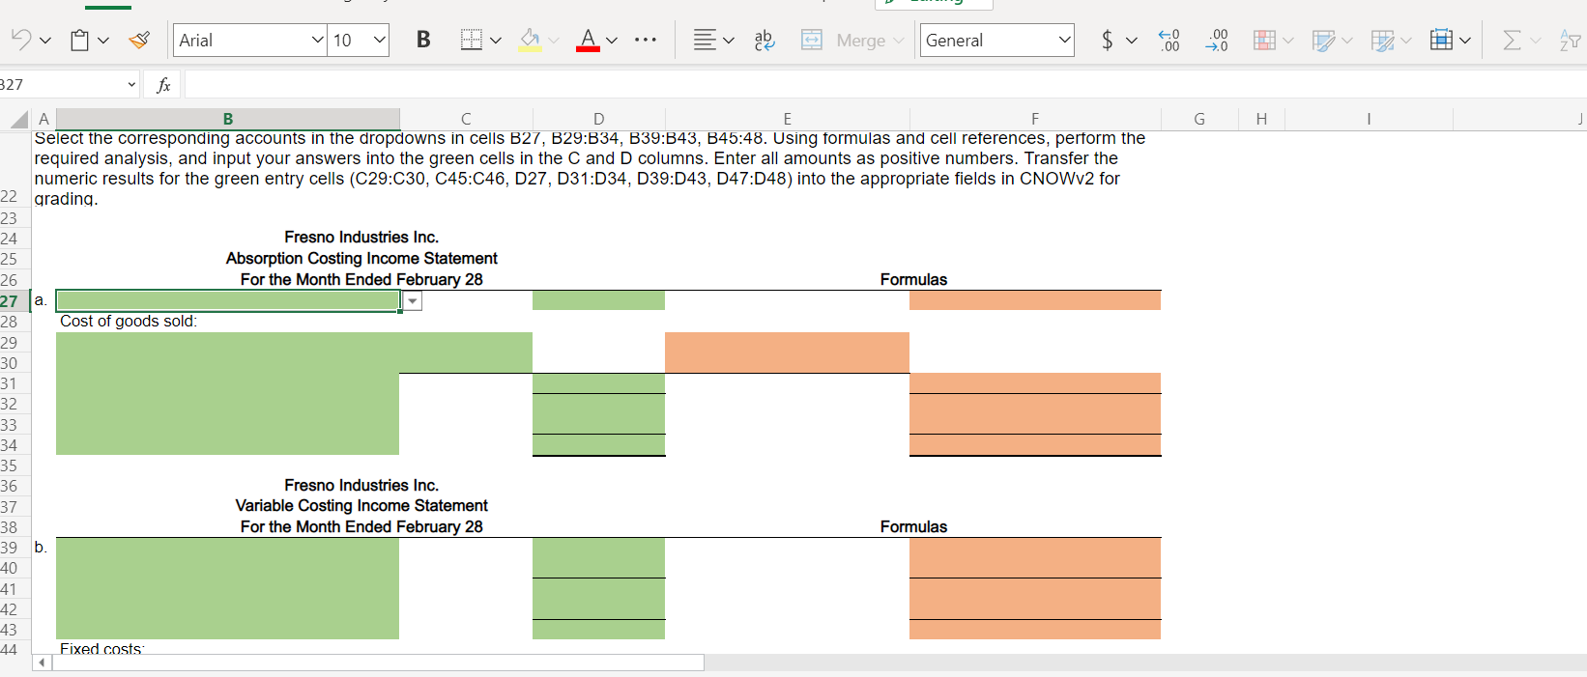Select column G header
The image size is (1587, 677).
[1199, 119]
